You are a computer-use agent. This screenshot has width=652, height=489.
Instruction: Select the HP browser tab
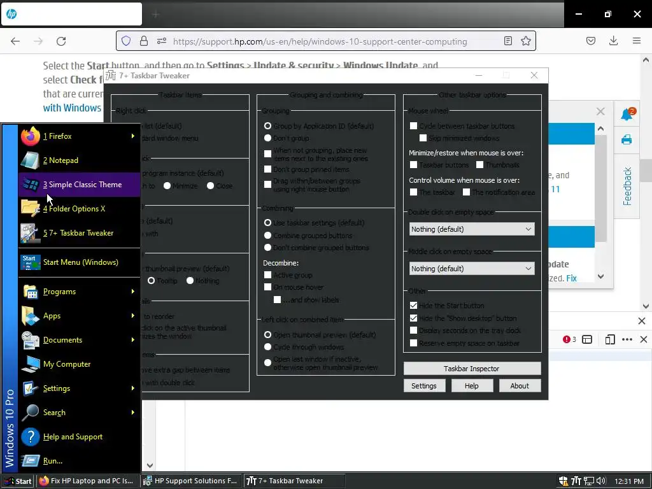[x=71, y=14]
